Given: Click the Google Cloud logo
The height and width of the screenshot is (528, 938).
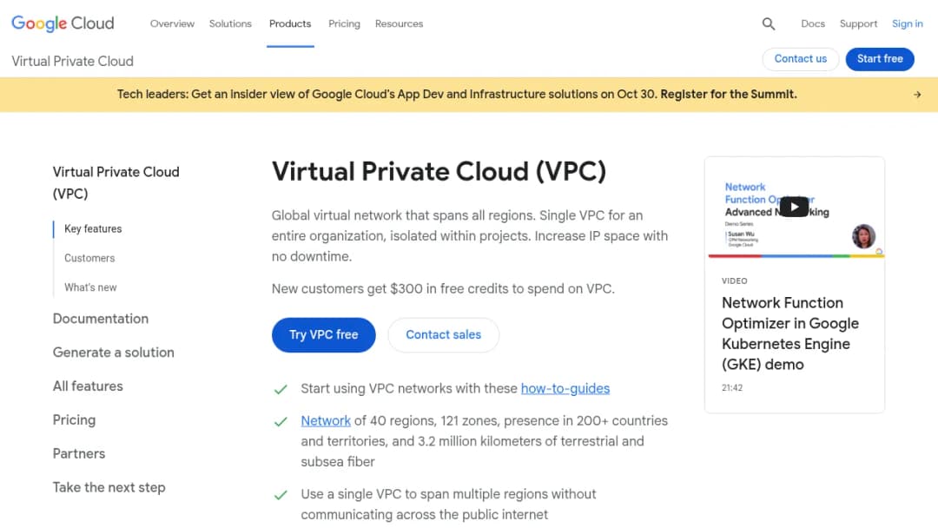Looking at the screenshot, I should [63, 23].
